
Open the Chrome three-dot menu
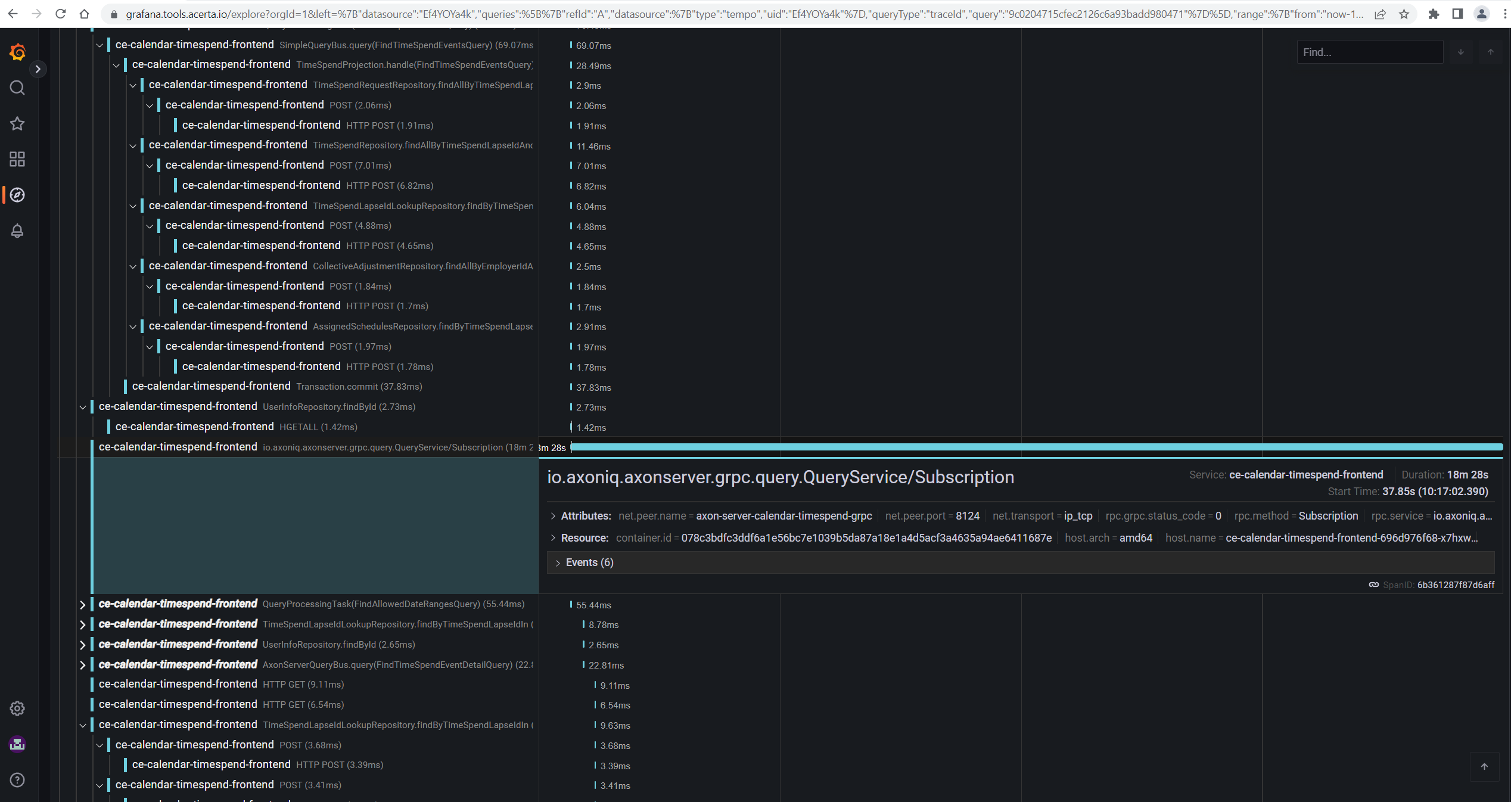click(x=1504, y=14)
